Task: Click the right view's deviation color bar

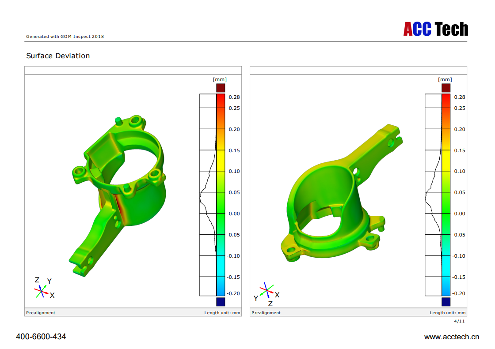Action: (x=445, y=195)
